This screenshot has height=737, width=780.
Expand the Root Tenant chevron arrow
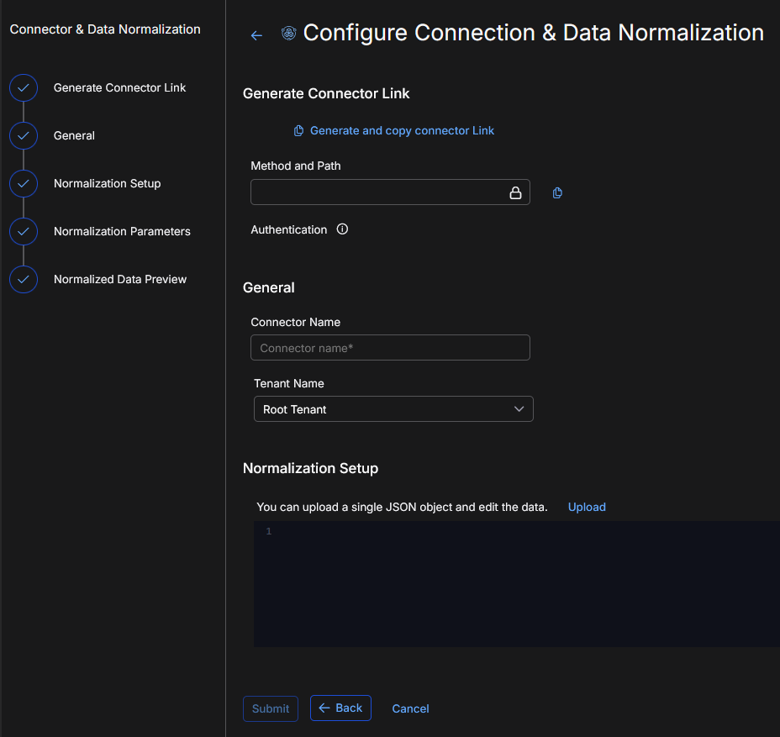pyautogui.click(x=519, y=409)
